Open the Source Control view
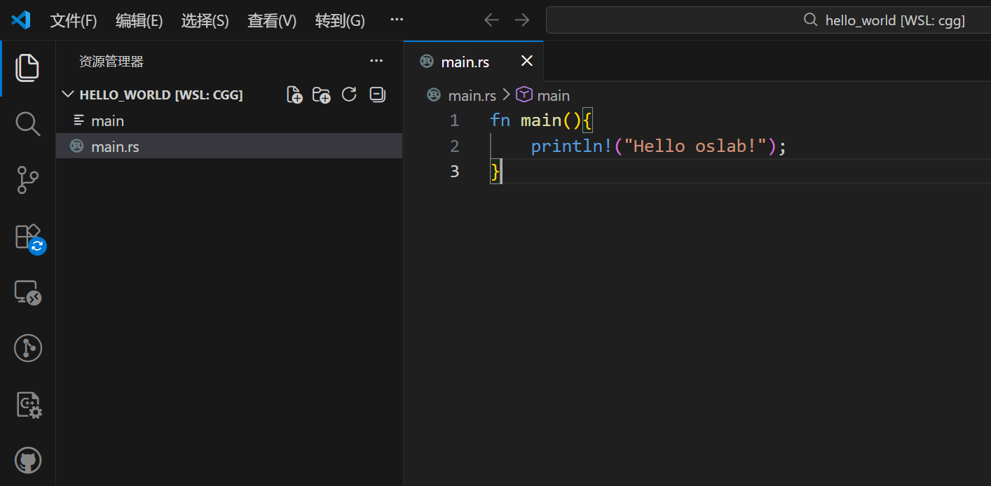Viewport: 991px width, 486px height. (27, 180)
